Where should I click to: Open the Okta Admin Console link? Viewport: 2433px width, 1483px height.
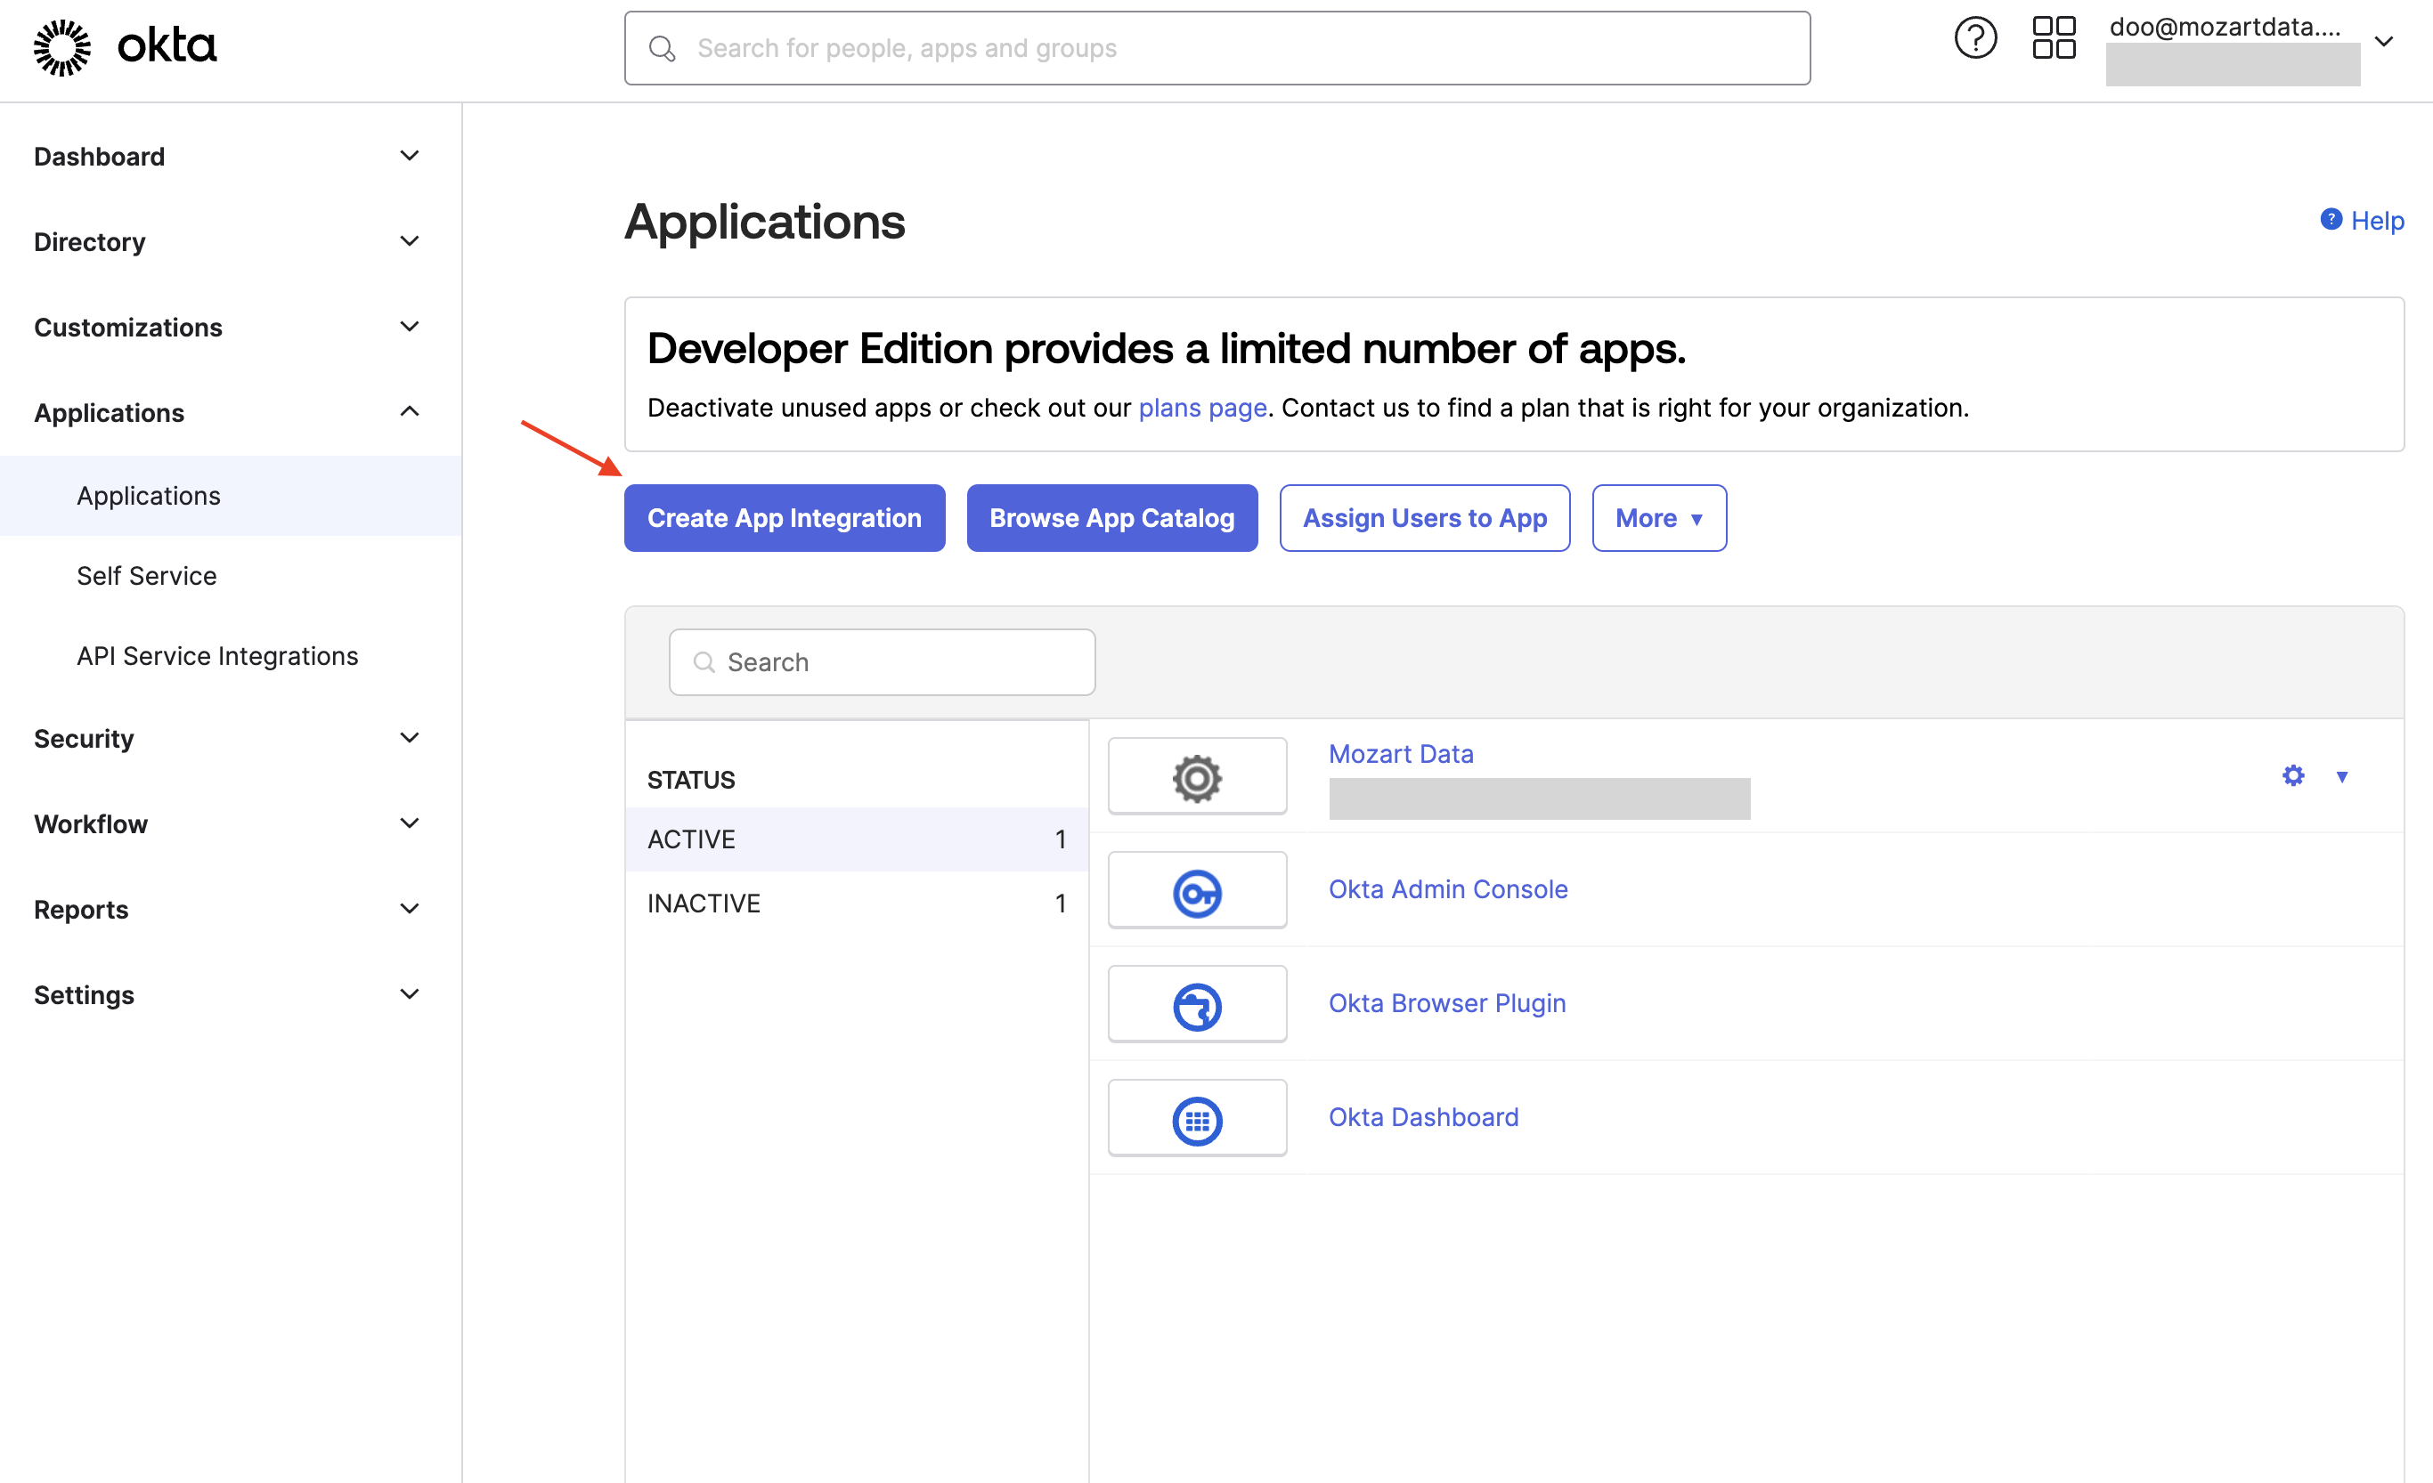click(1447, 889)
